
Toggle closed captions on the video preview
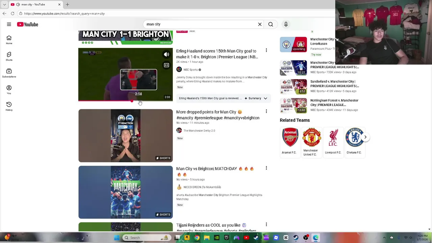pyautogui.click(x=166, y=65)
